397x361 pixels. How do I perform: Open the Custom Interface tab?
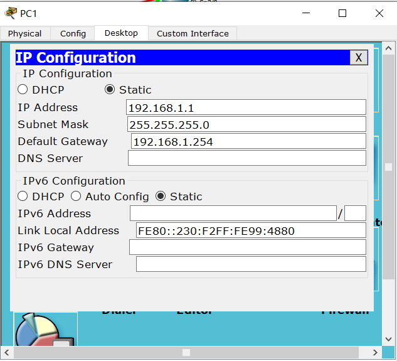[193, 33]
